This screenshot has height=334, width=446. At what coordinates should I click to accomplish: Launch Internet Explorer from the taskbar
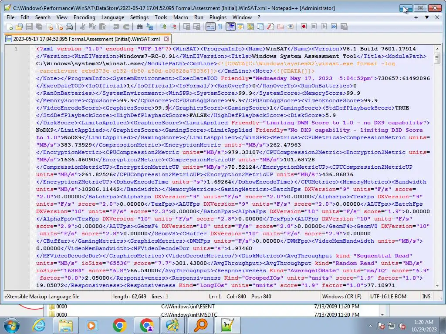[x=39, y=325]
